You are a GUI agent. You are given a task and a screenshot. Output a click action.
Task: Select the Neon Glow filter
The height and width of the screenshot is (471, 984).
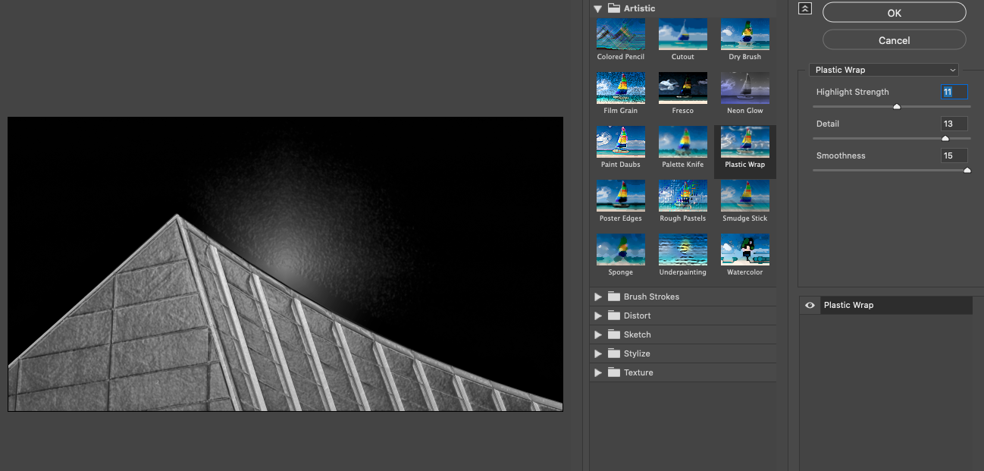coord(744,88)
